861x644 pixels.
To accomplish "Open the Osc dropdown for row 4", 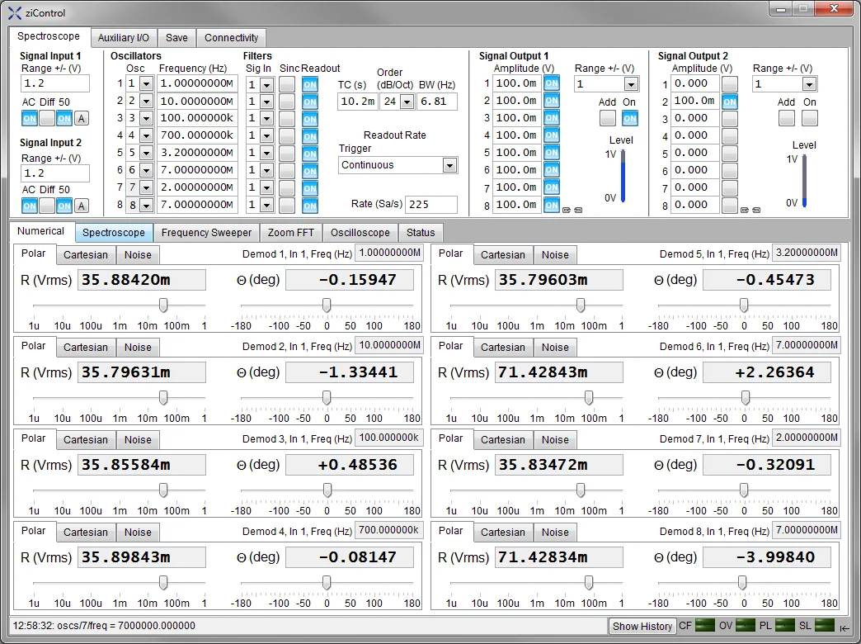I will point(146,136).
